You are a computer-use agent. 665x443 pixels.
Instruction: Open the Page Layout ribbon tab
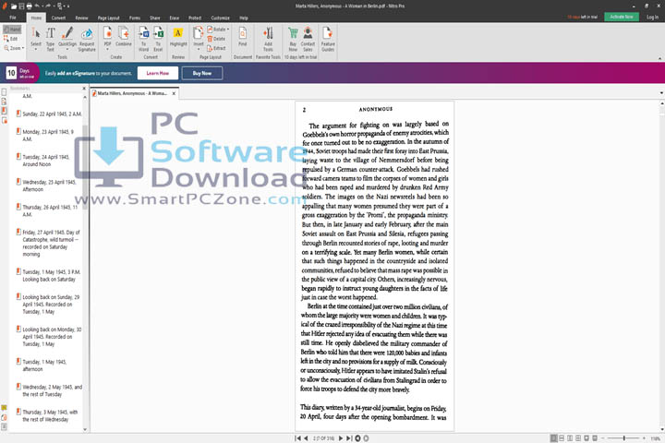109,18
